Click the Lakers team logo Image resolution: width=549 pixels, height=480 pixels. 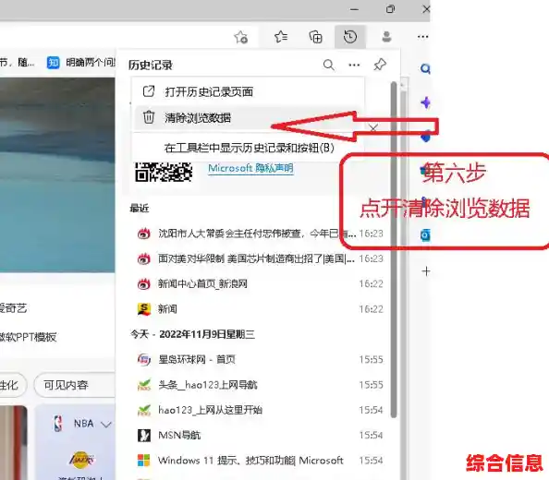pos(81,460)
